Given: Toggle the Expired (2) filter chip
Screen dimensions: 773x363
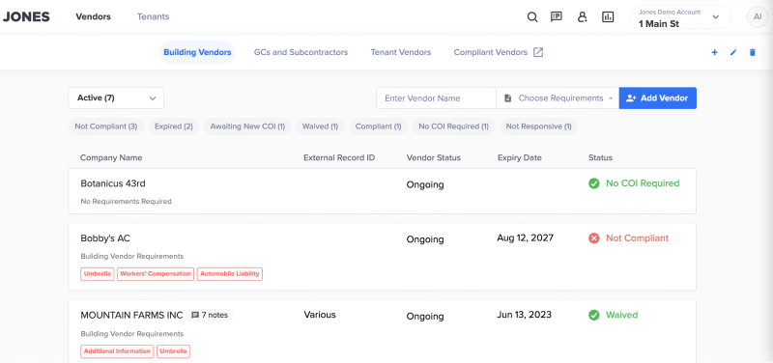Looking at the screenshot, I should tap(174, 126).
